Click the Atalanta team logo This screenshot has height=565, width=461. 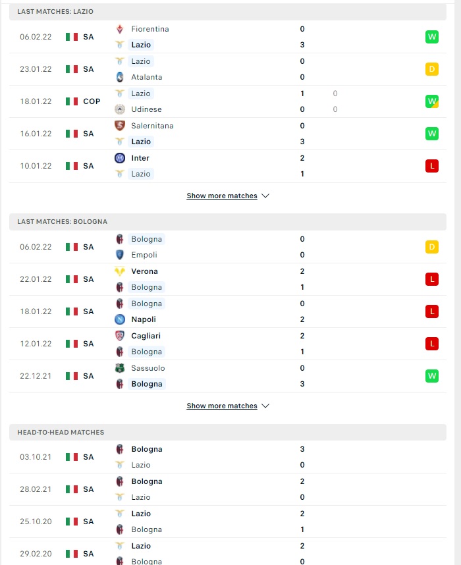click(x=120, y=77)
